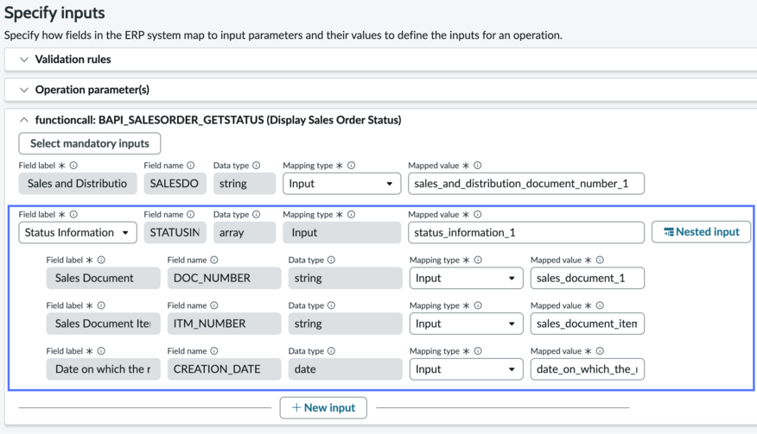Expand the Validation rules section

(x=24, y=60)
